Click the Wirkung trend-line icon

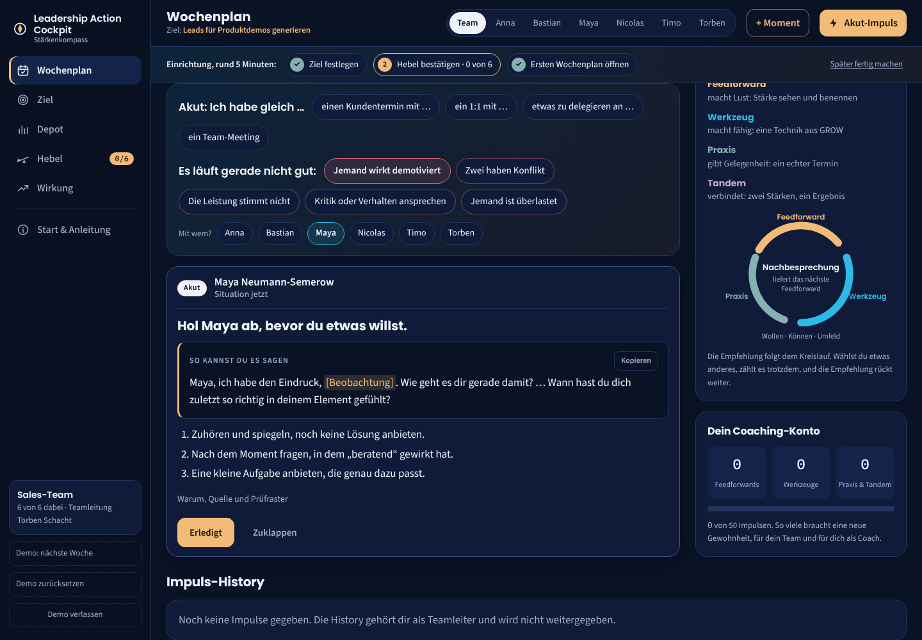tap(23, 188)
